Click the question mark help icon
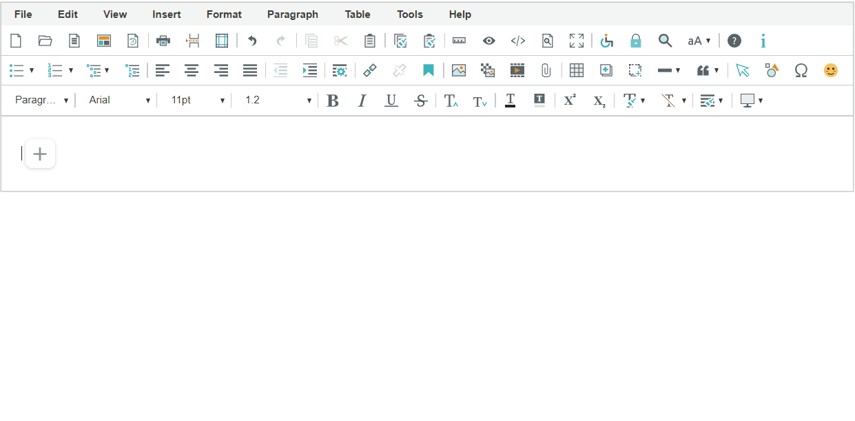This screenshot has width=855, height=421. [x=734, y=41]
